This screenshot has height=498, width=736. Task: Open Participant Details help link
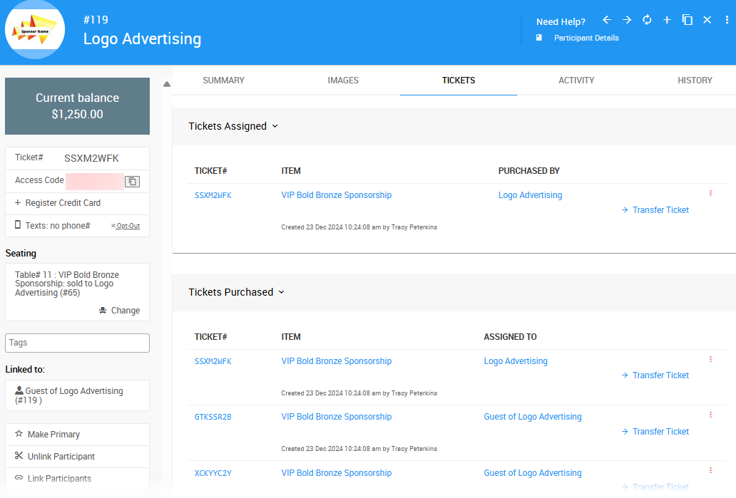(x=586, y=38)
